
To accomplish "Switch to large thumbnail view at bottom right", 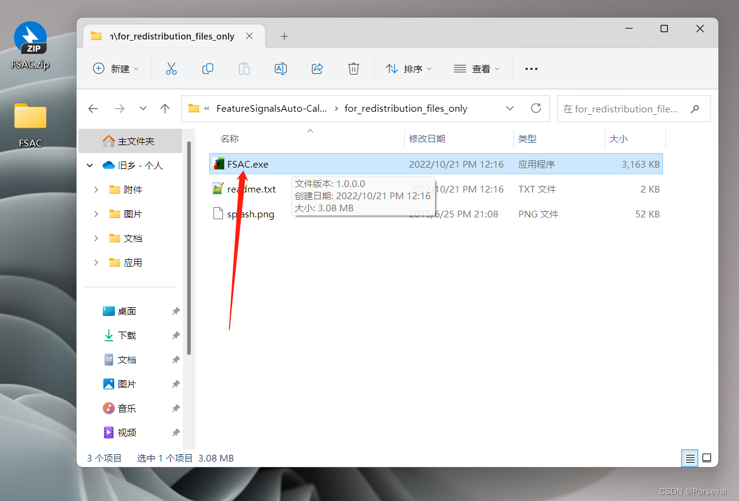I will point(707,458).
